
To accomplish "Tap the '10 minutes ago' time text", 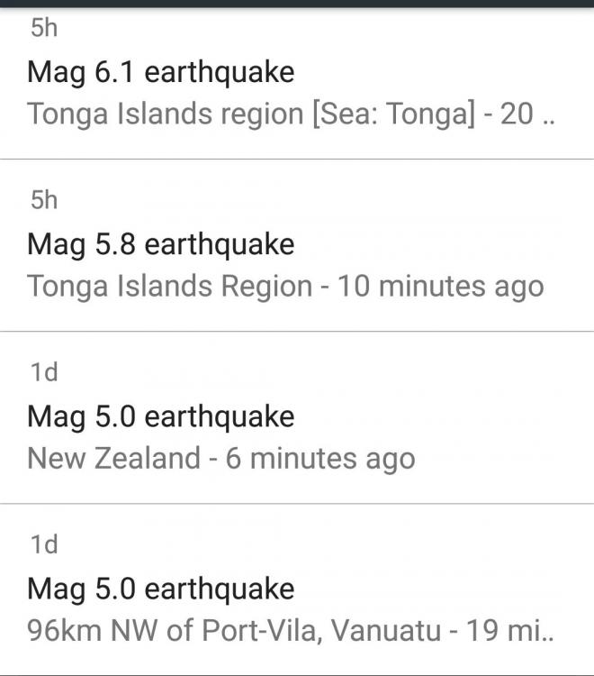I will [x=441, y=287].
